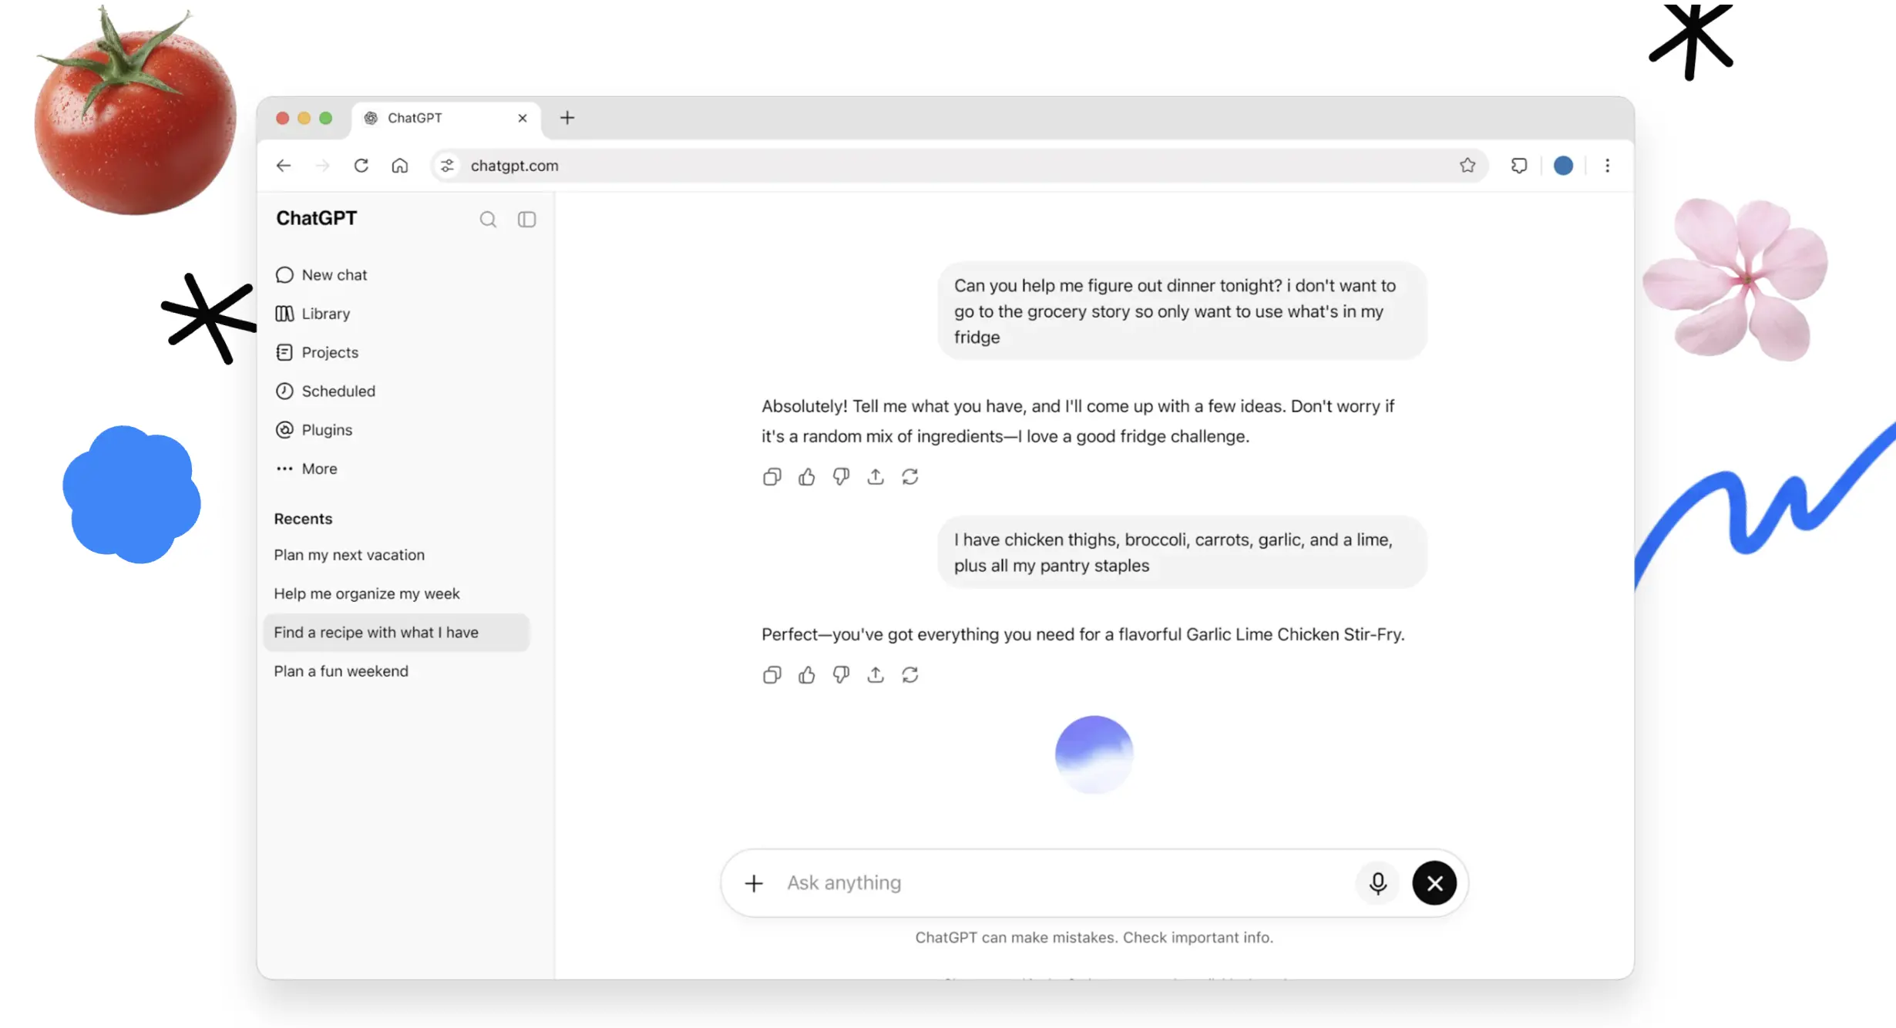1896x1028 pixels.
Task: Thumbs up the 'fridge challenge' response
Action: point(807,477)
